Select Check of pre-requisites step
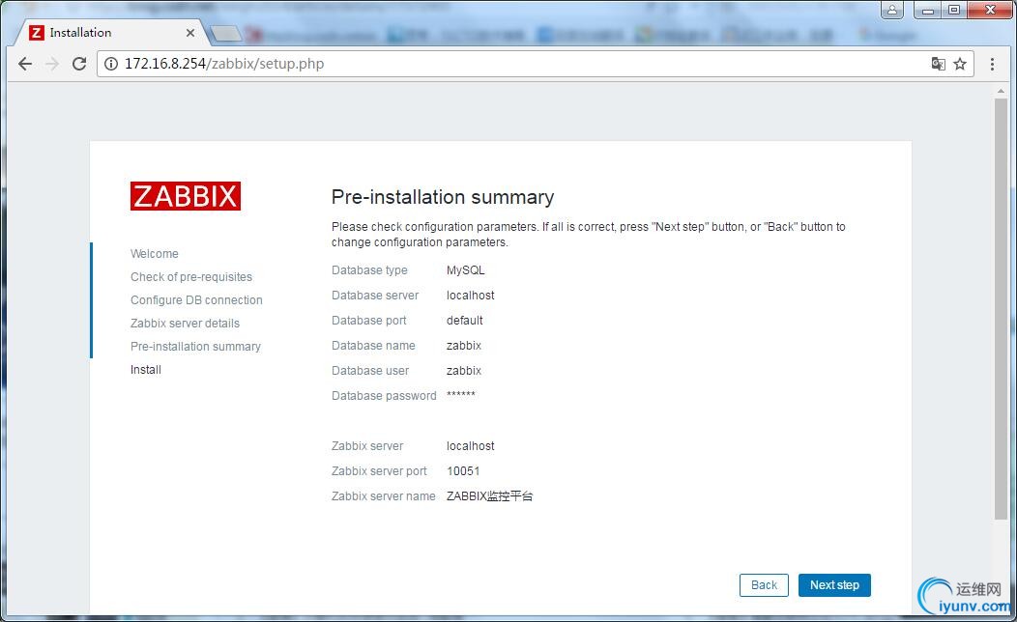Image resolution: width=1017 pixels, height=622 pixels. click(191, 276)
